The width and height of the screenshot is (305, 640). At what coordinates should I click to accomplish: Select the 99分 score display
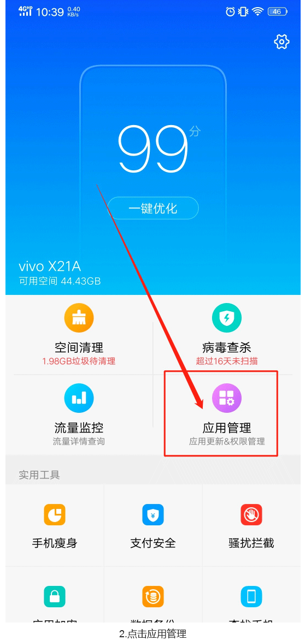[x=159, y=147]
